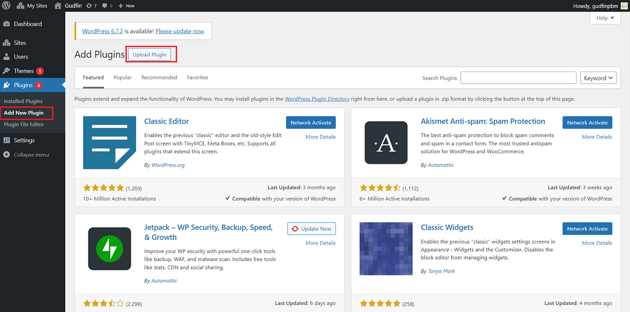The width and height of the screenshot is (630, 312).
Task: Network Activate the Classic Widgets plugin
Action: 587,229
